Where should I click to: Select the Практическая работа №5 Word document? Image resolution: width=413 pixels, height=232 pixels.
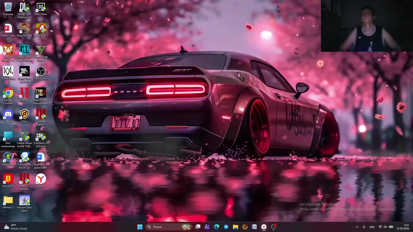coord(41,161)
